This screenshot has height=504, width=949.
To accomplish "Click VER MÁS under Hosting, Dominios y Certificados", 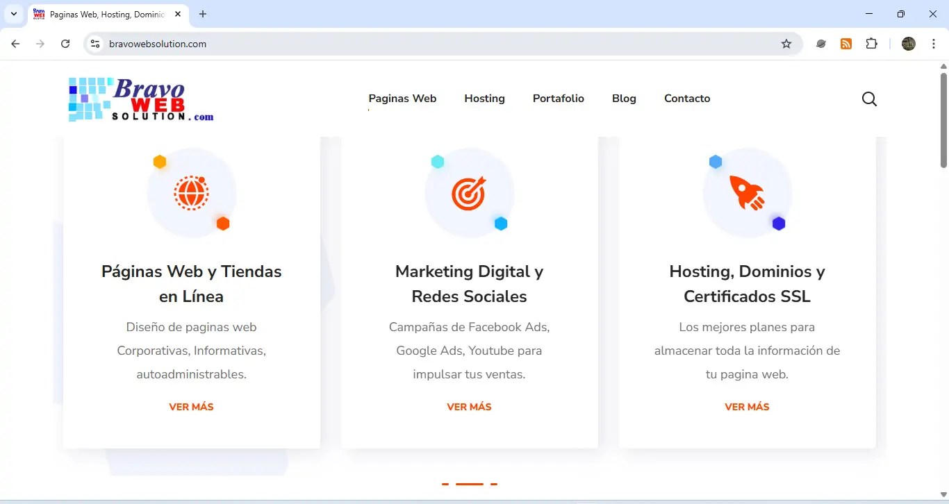I will point(747,406).
